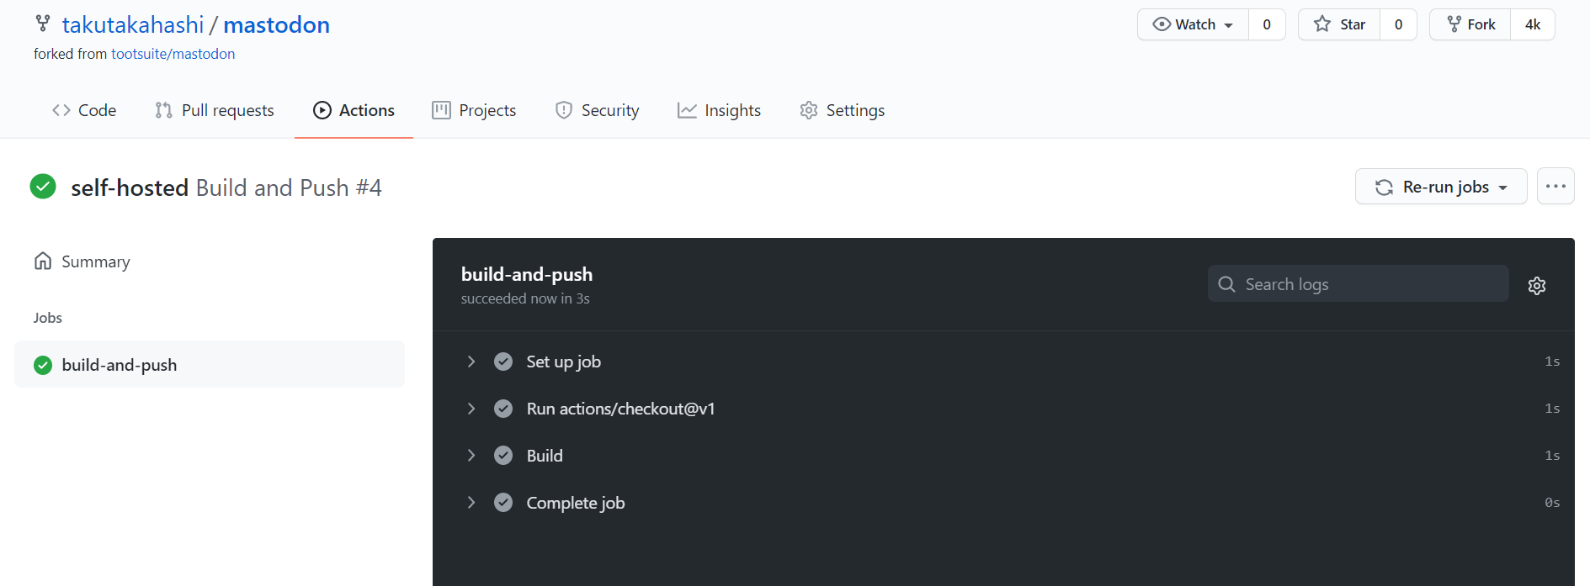Click the Run actions/checkout@v1 label
The height and width of the screenshot is (586, 1590).
[621, 409]
